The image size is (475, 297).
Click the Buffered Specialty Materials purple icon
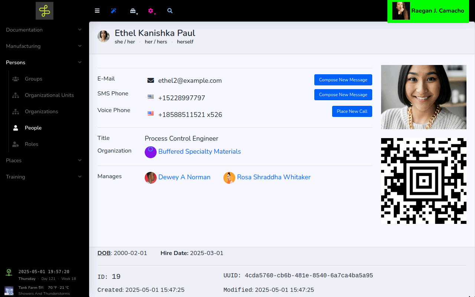(151, 152)
